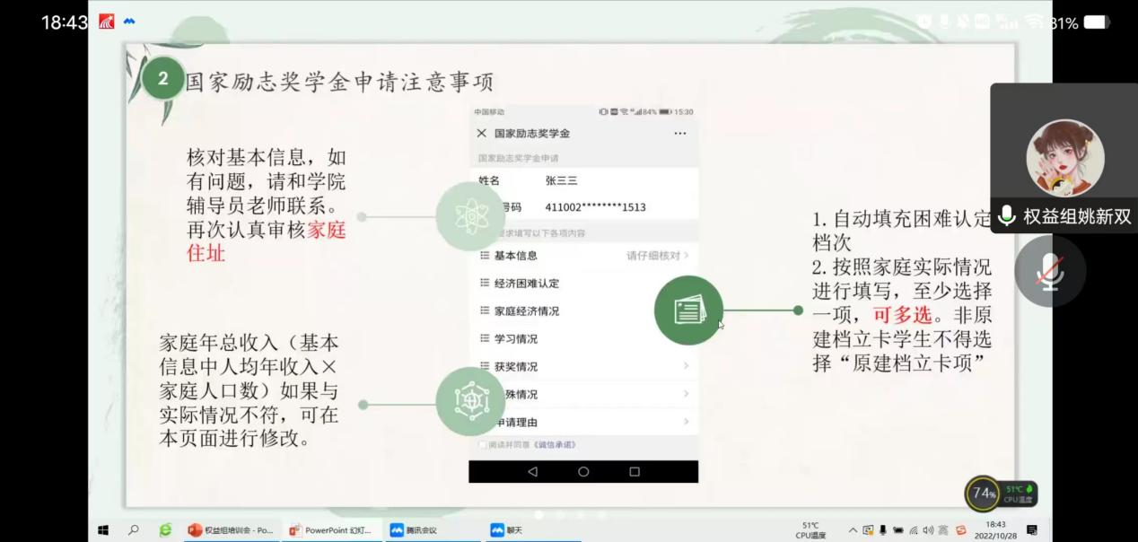This screenshot has width=1138, height=542.
Task: Launch the green browser icon in taskbar
Action: (x=165, y=530)
